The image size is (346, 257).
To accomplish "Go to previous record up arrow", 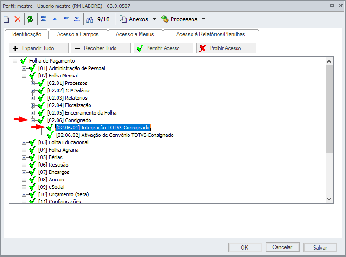I will pos(55,19).
